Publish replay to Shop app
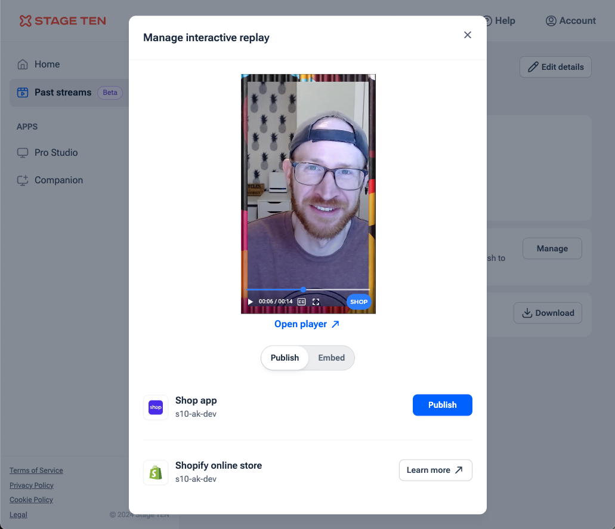615x529 pixels. coord(442,405)
